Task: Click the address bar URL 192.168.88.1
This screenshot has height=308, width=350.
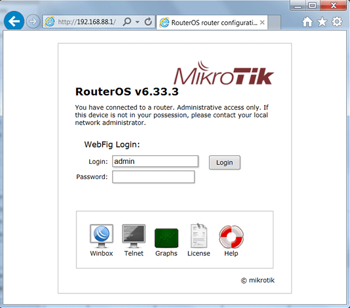Action: [87, 22]
